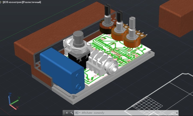193x116 pixels.
Task: Open the ЮВ изометрия view menu
Action: coord(12,2)
